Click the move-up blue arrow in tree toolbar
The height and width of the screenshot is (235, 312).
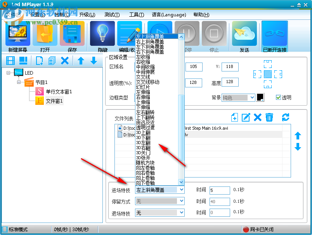(x=81, y=61)
